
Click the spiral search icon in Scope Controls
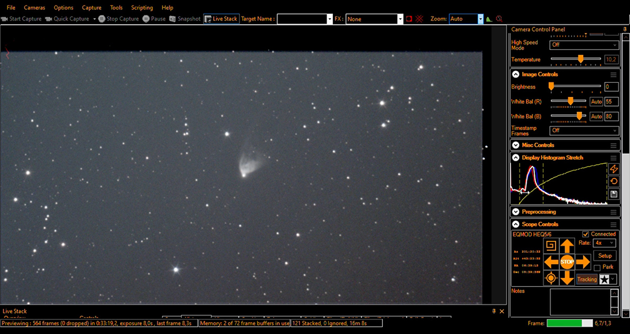(551, 245)
